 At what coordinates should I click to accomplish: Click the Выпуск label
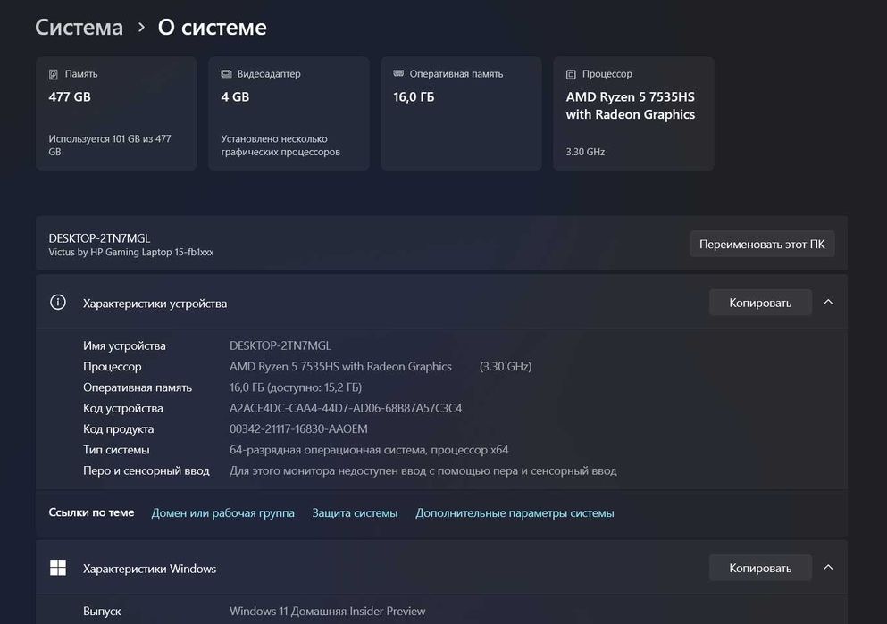pos(102,611)
